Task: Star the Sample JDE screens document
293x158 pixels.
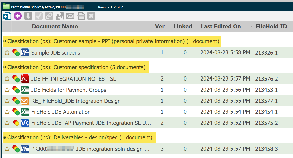Action: 7,53
